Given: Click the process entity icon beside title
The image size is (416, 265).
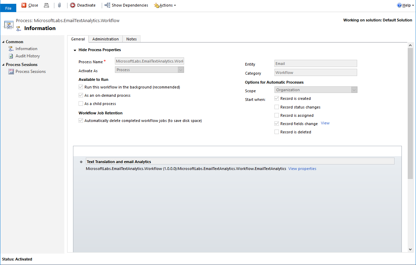Looking at the screenshot, I should tap(9, 25).
